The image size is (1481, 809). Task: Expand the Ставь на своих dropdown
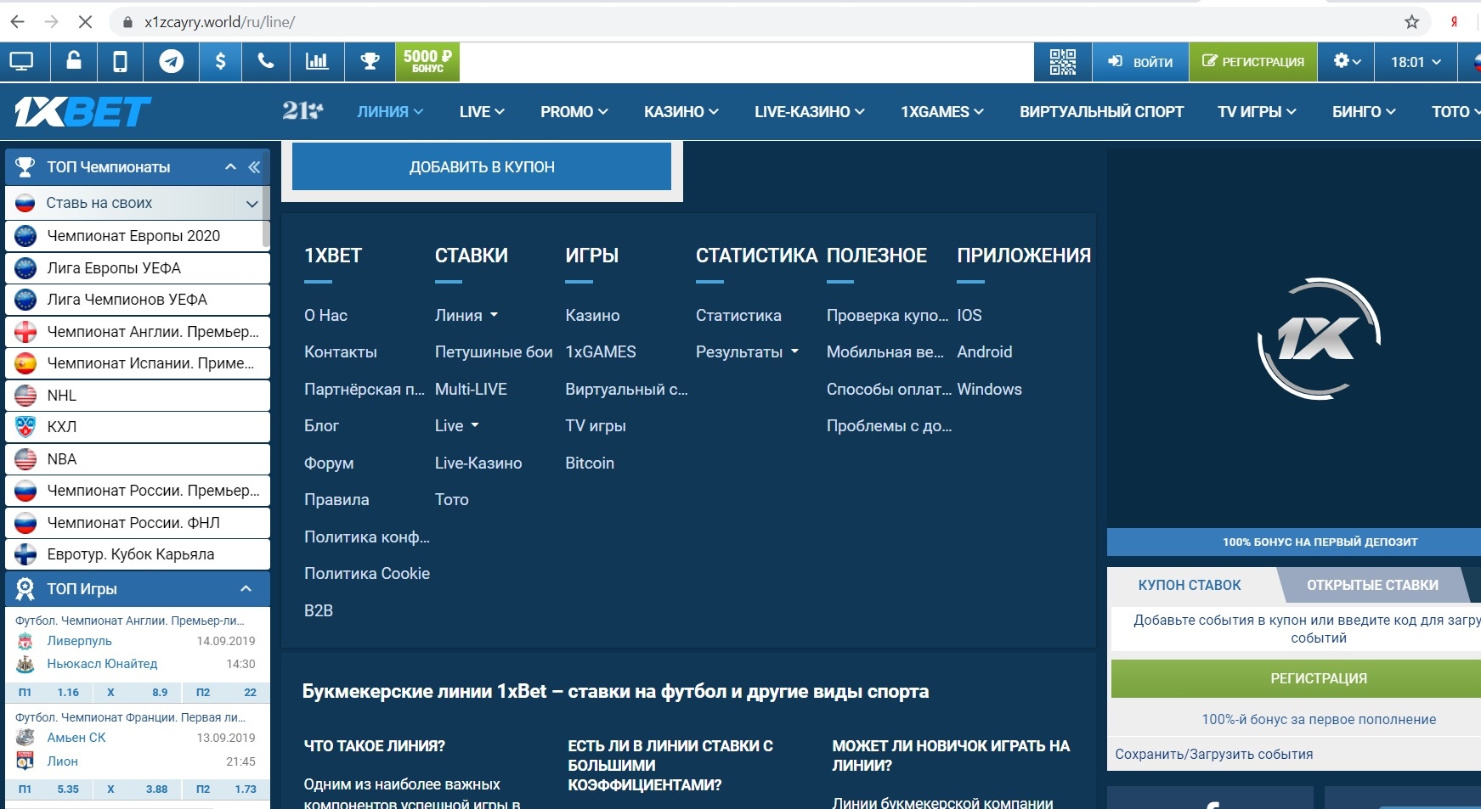pos(252,204)
